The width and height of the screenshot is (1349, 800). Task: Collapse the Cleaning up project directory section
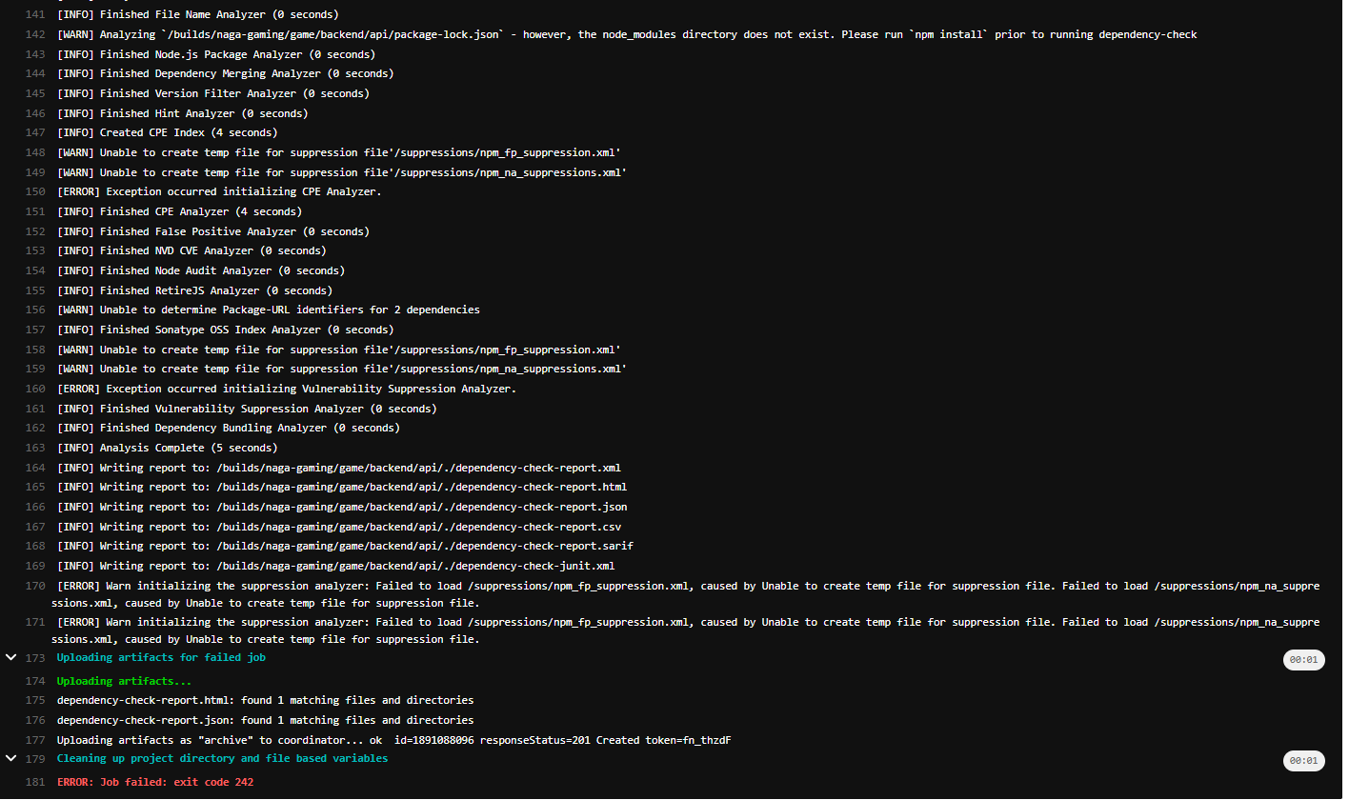point(10,758)
